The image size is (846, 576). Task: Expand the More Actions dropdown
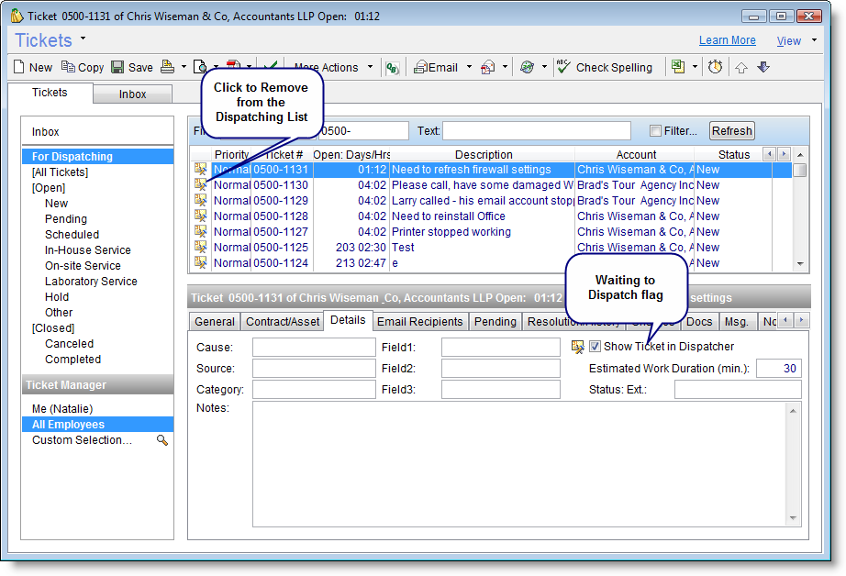(x=371, y=67)
